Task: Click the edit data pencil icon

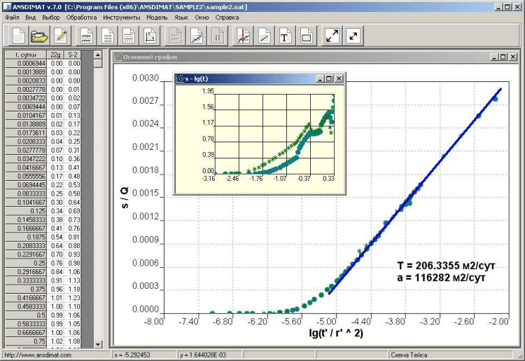Action: tap(61, 36)
